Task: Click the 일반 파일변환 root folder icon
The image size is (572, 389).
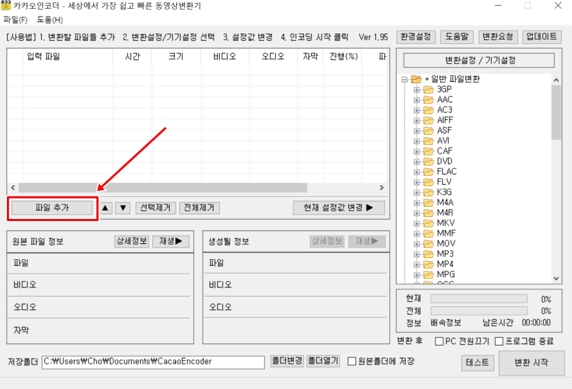Action: (416, 79)
